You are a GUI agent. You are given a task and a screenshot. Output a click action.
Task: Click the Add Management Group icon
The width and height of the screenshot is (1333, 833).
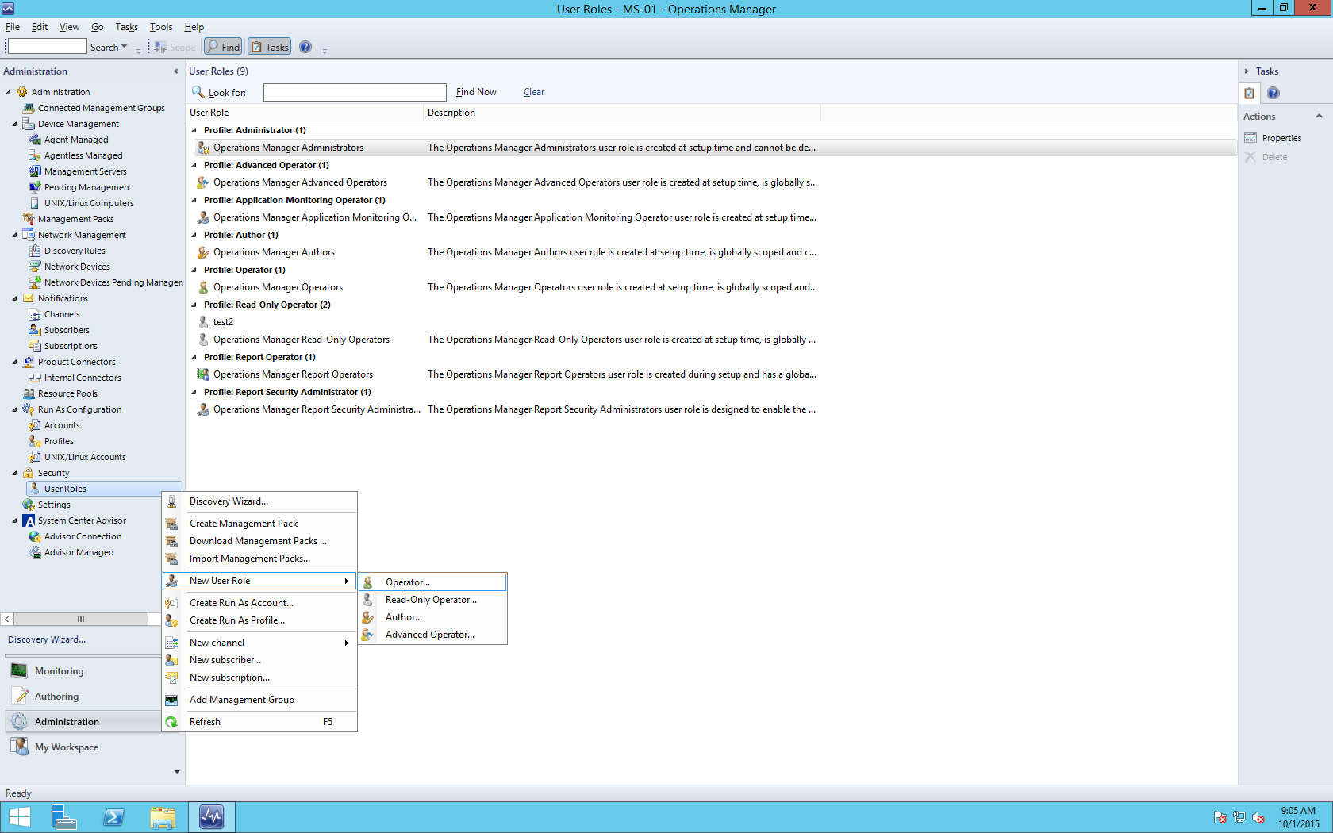pyautogui.click(x=171, y=700)
